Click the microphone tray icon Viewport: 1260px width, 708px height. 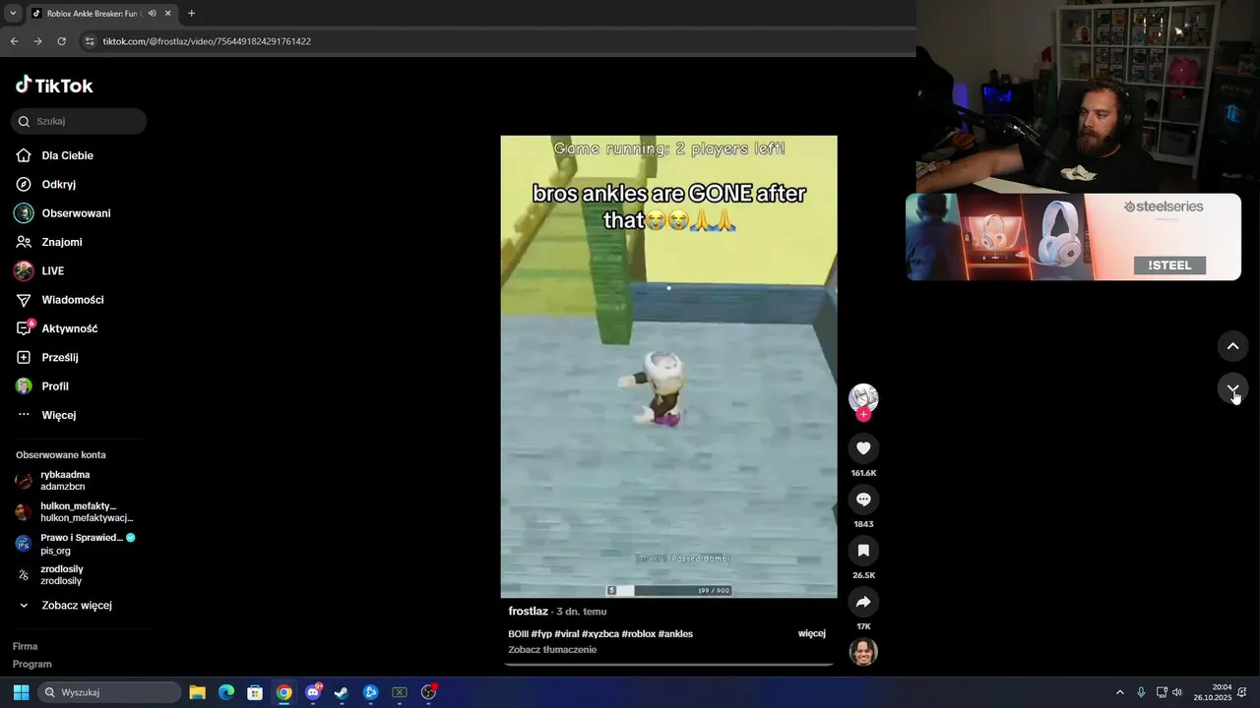point(1141,692)
